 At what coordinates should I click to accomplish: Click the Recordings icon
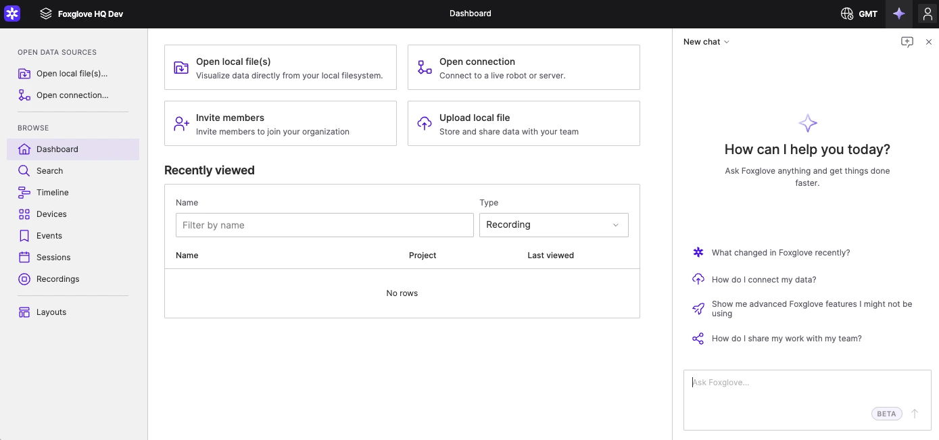(x=24, y=279)
